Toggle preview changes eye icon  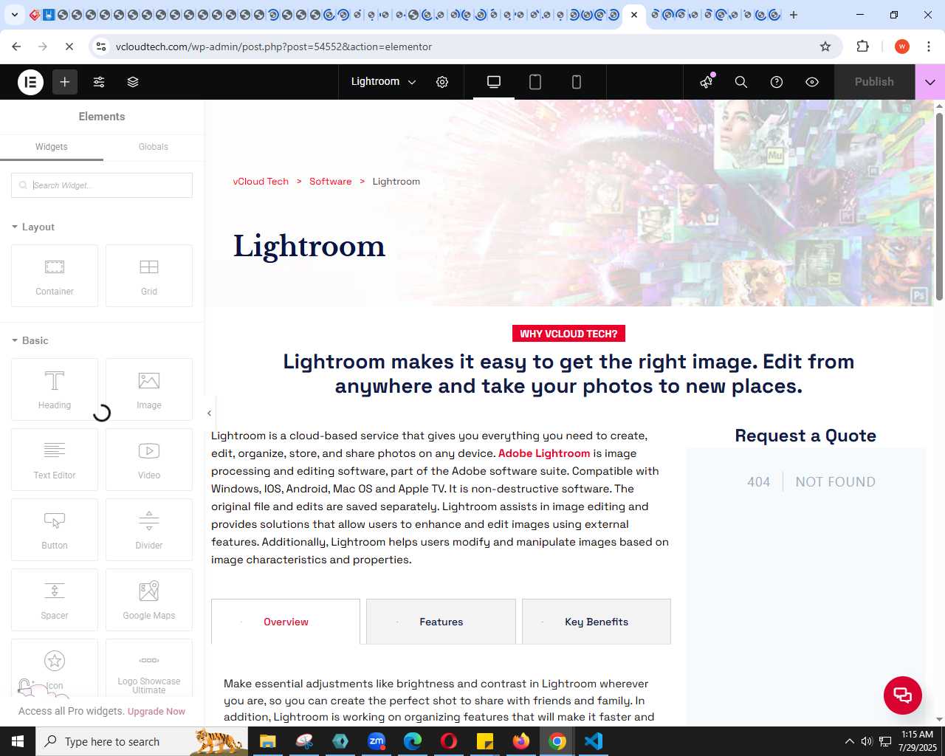[x=812, y=82]
